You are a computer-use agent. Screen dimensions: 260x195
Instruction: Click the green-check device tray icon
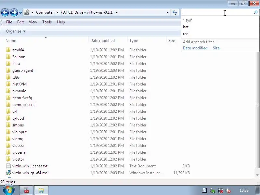[213, 190]
